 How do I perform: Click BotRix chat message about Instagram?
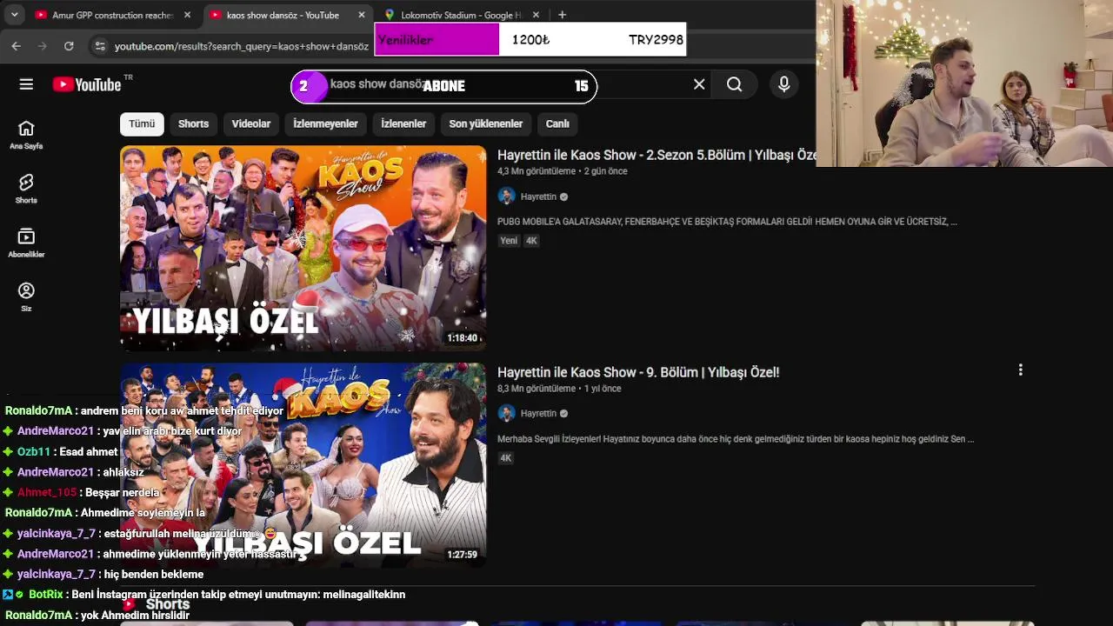point(203,595)
